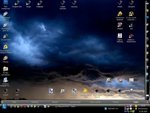The width and height of the screenshot is (150, 113).
Task: Open Загрузки 04:27 - Opera taskbar button
Action: pyautogui.click(x=65, y=107)
